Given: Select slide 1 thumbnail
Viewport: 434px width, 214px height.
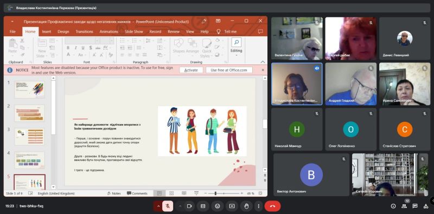Looking at the screenshot, I should (x=29, y=89).
